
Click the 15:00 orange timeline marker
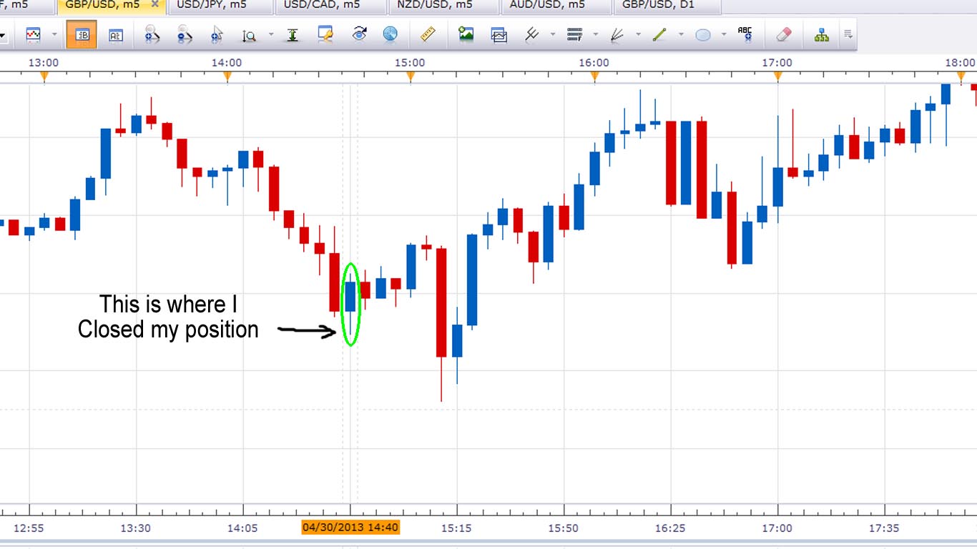click(x=411, y=76)
